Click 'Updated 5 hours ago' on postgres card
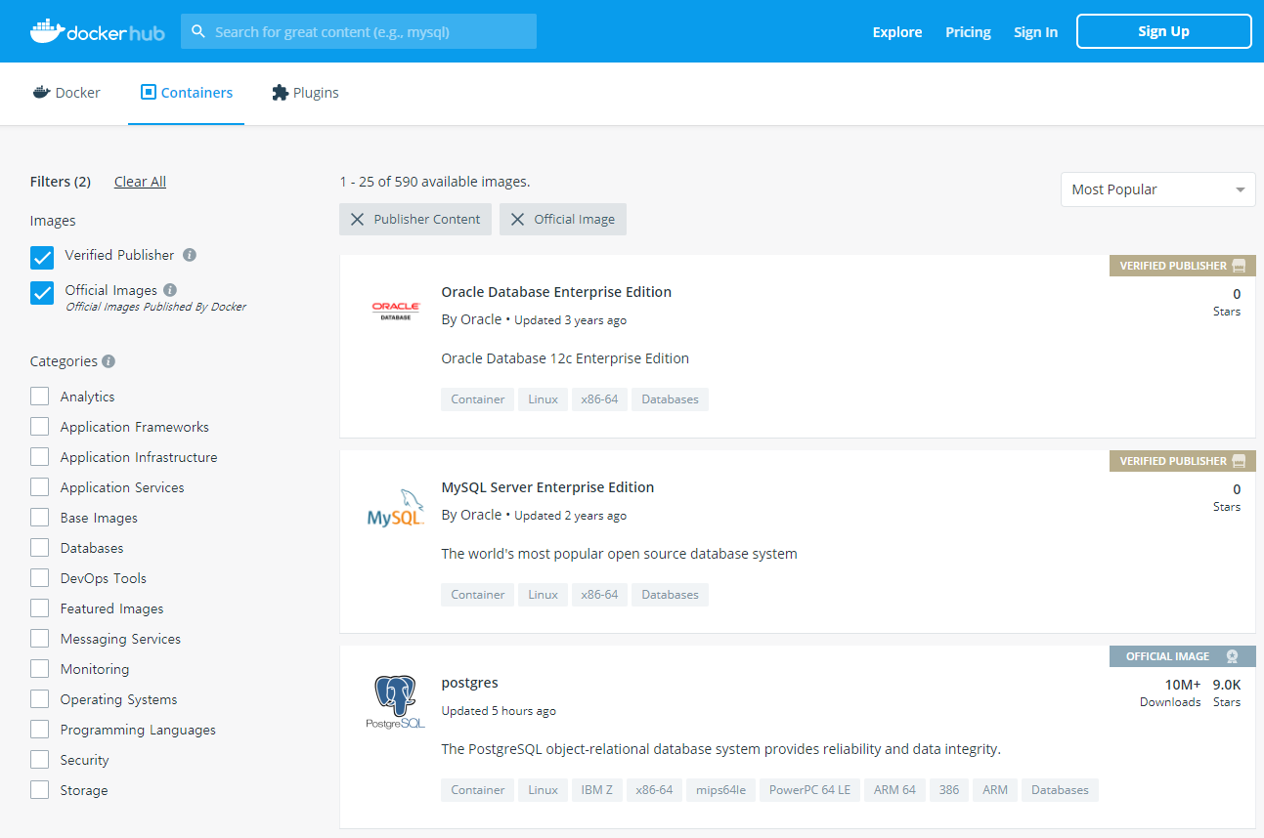Screen dimensions: 1264x838 (x=499, y=711)
